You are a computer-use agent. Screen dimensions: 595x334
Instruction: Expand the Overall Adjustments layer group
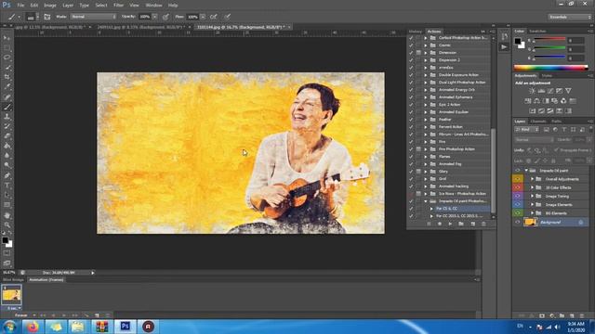tap(532, 179)
